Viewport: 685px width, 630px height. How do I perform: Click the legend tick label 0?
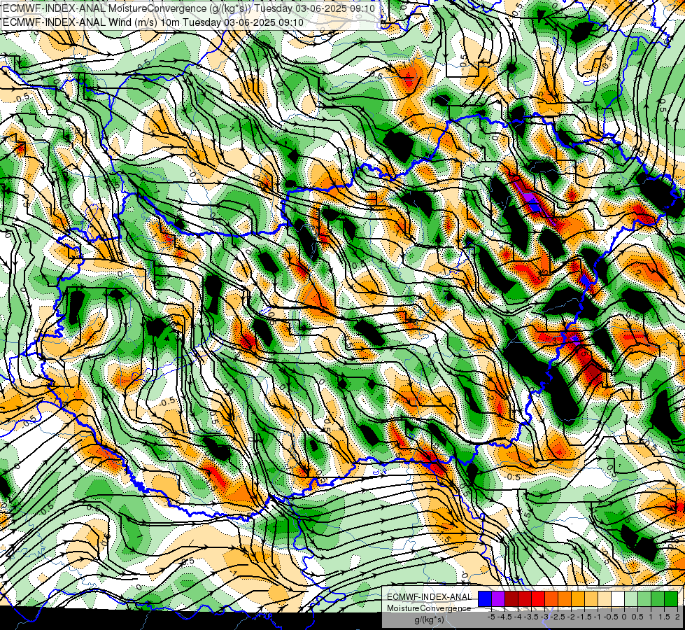click(624, 617)
